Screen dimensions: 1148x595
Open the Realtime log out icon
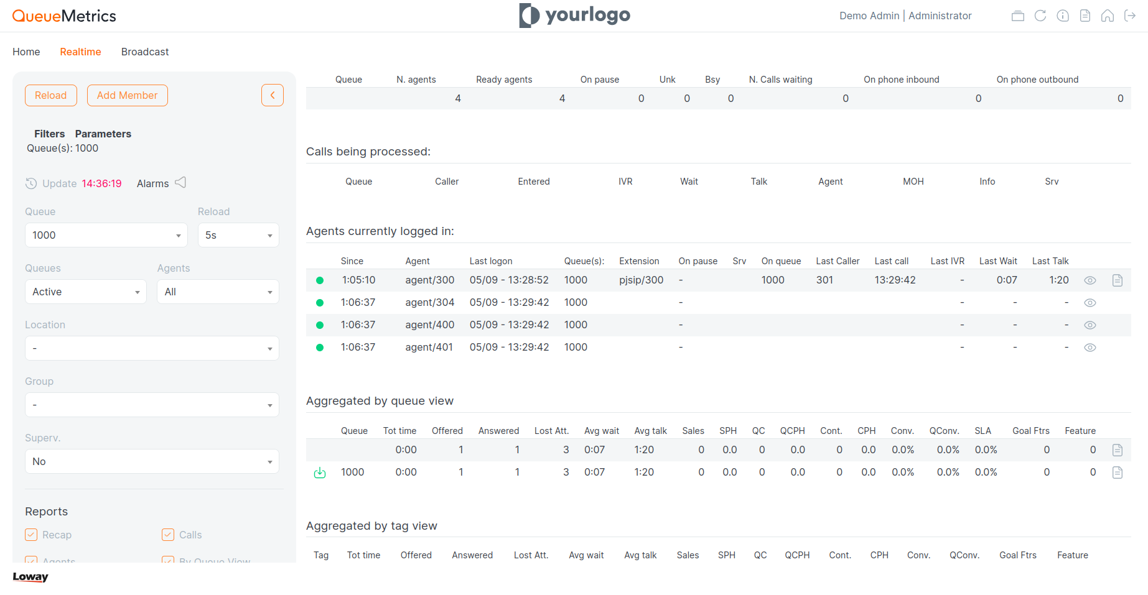click(1131, 16)
